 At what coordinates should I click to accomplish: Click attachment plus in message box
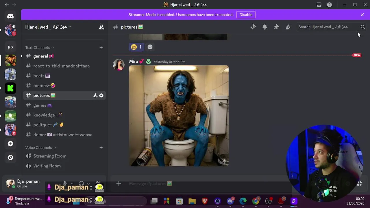(119, 183)
